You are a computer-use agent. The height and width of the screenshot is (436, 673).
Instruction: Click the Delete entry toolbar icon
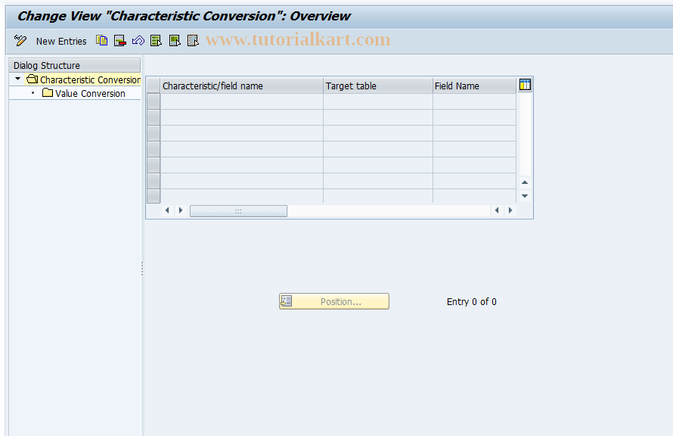(x=119, y=41)
